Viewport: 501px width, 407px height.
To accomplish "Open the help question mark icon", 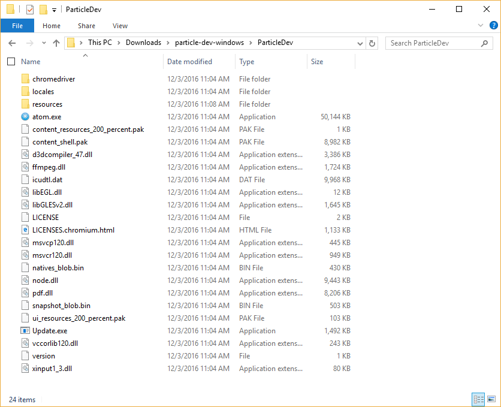I will pos(493,25).
